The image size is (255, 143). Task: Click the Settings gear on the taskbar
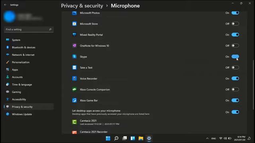coord(149,138)
